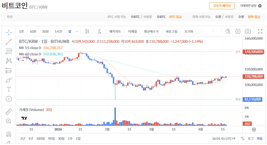Viewport: 267px width, 145px height.
Task: Take a chart snapshot with camera icon
Action: tap(248, 31)
